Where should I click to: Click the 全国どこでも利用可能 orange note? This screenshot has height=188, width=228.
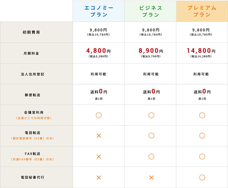(34, 118)
